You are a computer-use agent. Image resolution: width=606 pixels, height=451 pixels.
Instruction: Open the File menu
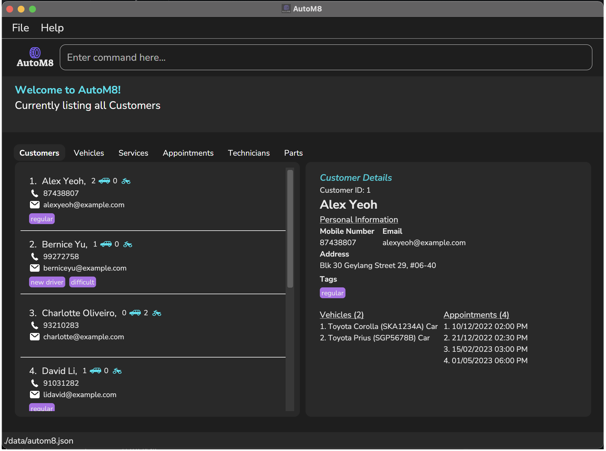[x=21, y=28]
